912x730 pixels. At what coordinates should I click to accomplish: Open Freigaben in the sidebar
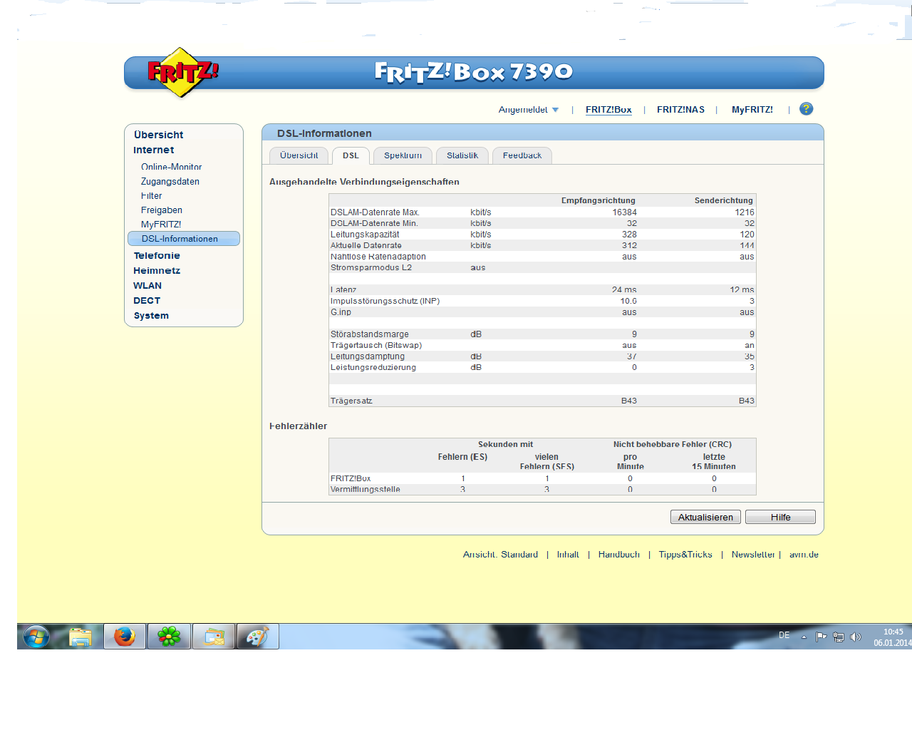pyautogui.click(x=161, y=210)
